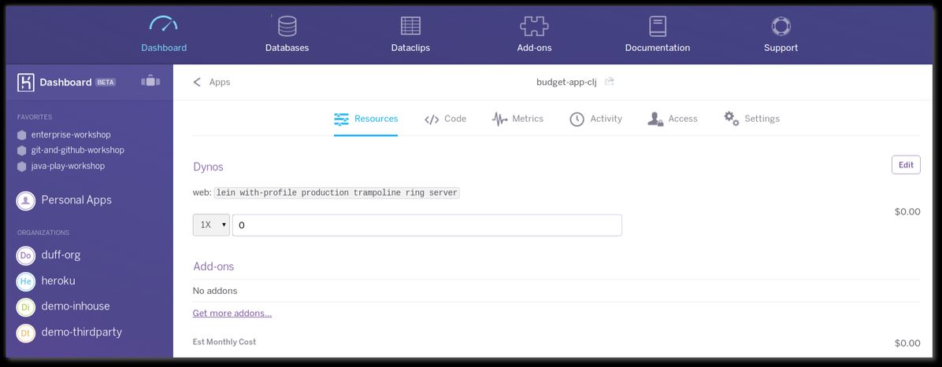Open the Activity tab
942x367 pixels.
[595, 119]
